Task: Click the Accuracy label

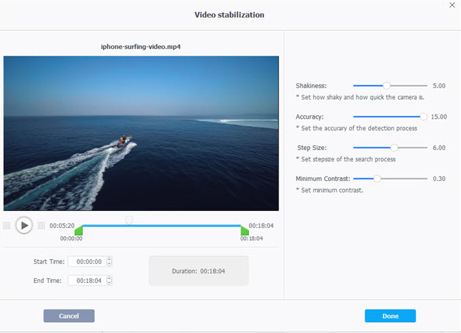Action: 310,117
